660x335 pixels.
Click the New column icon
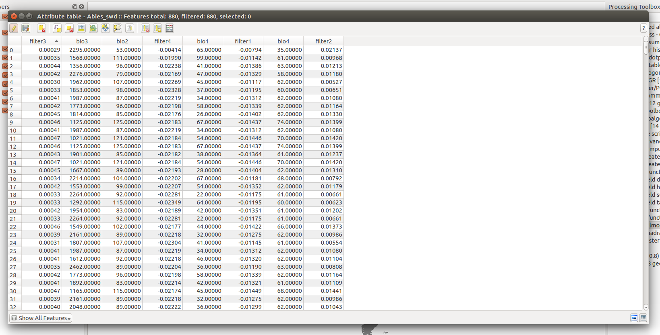tap(157, 28)
